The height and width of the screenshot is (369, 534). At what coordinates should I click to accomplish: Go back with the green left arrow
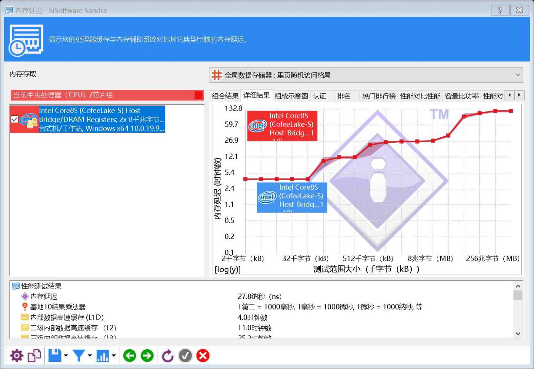(x=130, y=356)
